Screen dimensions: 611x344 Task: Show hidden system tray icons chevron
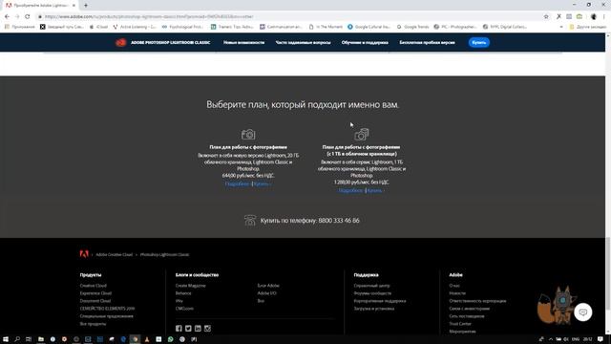tap(551, 339)
